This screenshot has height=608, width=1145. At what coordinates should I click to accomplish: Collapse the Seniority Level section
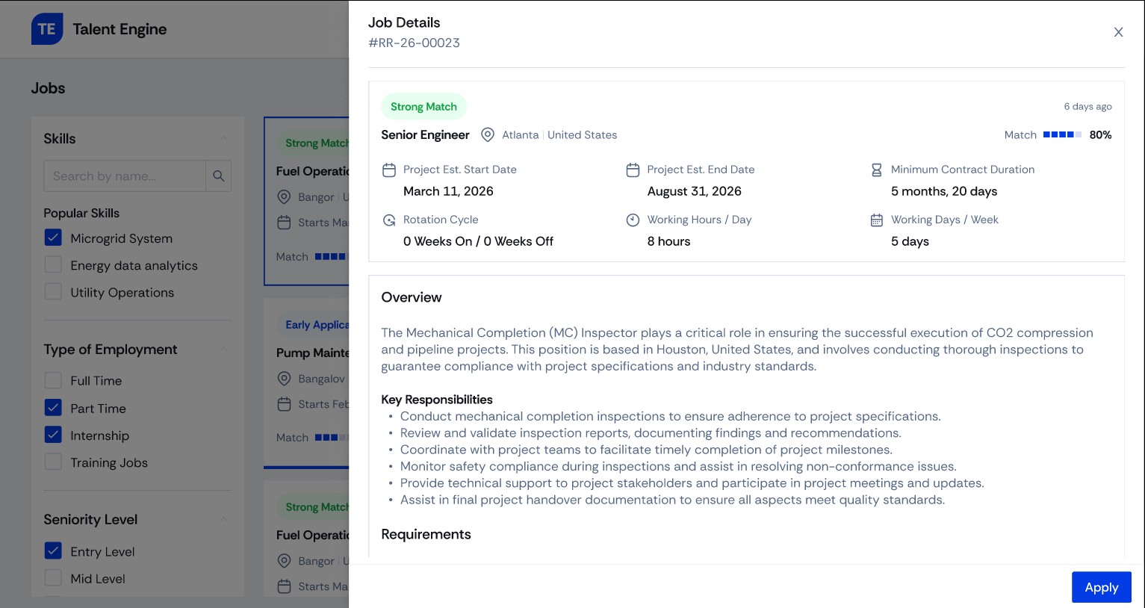223,519
